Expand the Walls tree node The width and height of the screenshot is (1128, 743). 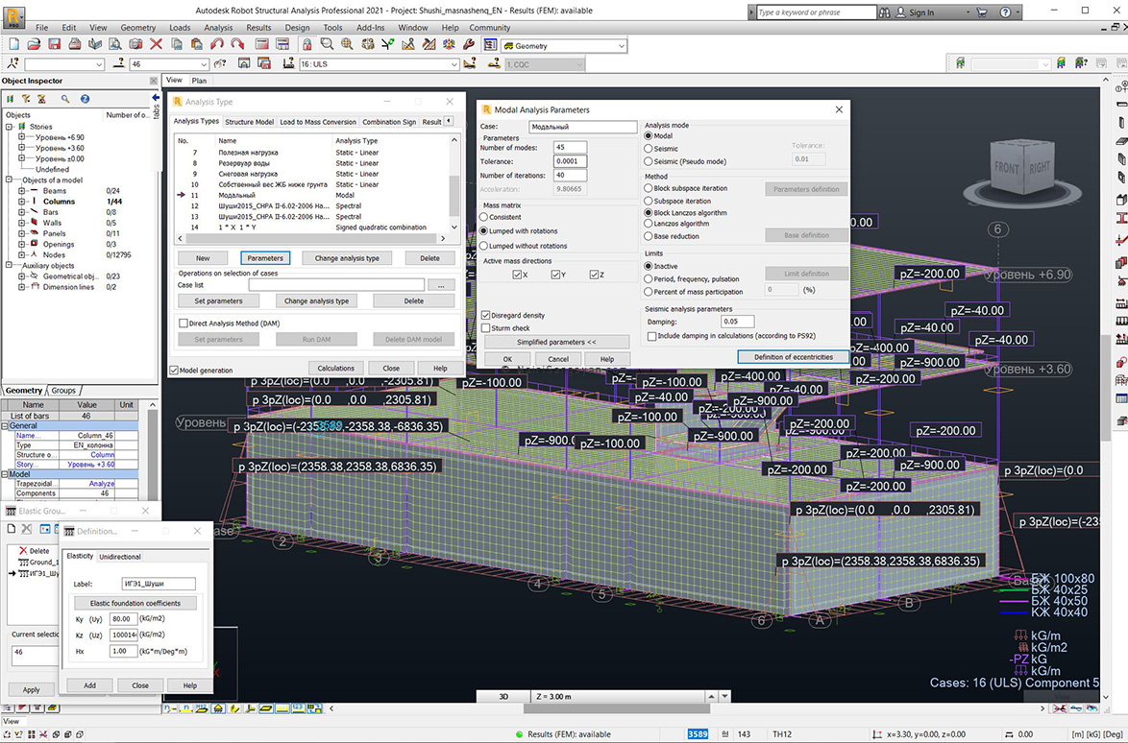[x=21, y=223]
